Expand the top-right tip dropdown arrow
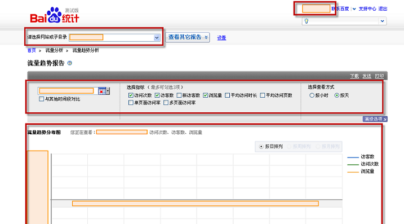The width and height of the screenshot is (404, 224). [x=383, y=21]
